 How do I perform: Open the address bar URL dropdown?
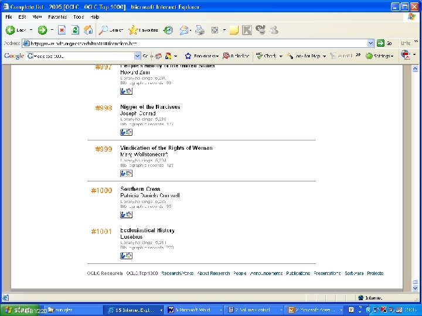tap(370, 43)
